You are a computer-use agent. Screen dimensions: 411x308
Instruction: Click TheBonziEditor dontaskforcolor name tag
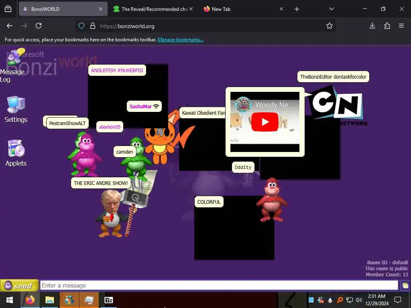333,77
